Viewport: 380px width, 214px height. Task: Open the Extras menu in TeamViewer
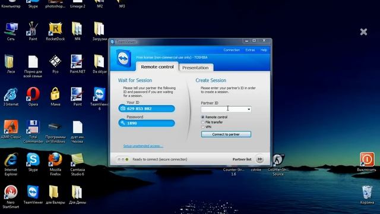click(x=250, y=50)
